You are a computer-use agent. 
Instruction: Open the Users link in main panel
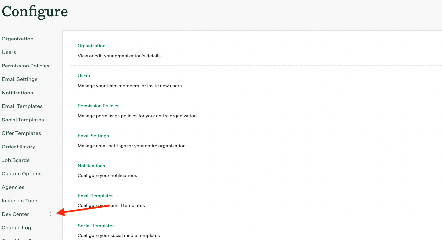84,76
